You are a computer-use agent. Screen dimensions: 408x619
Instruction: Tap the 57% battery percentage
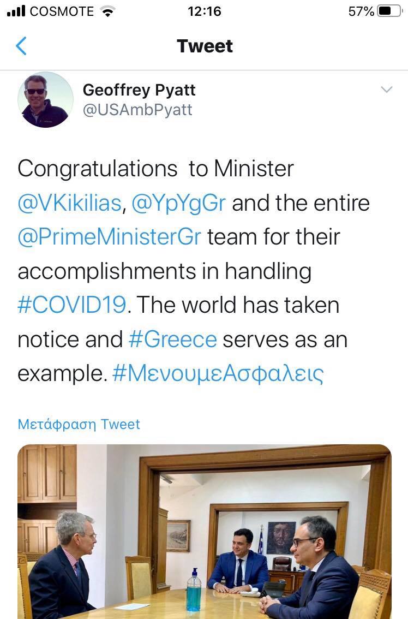(361, 11)
